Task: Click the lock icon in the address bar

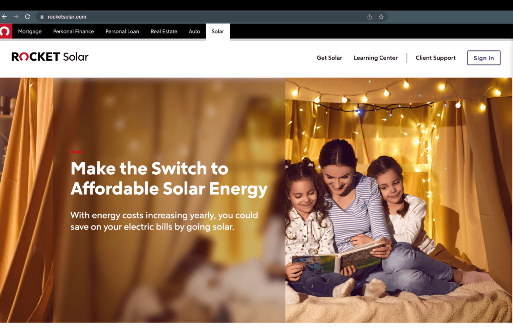Action: [x=42, y=17]
